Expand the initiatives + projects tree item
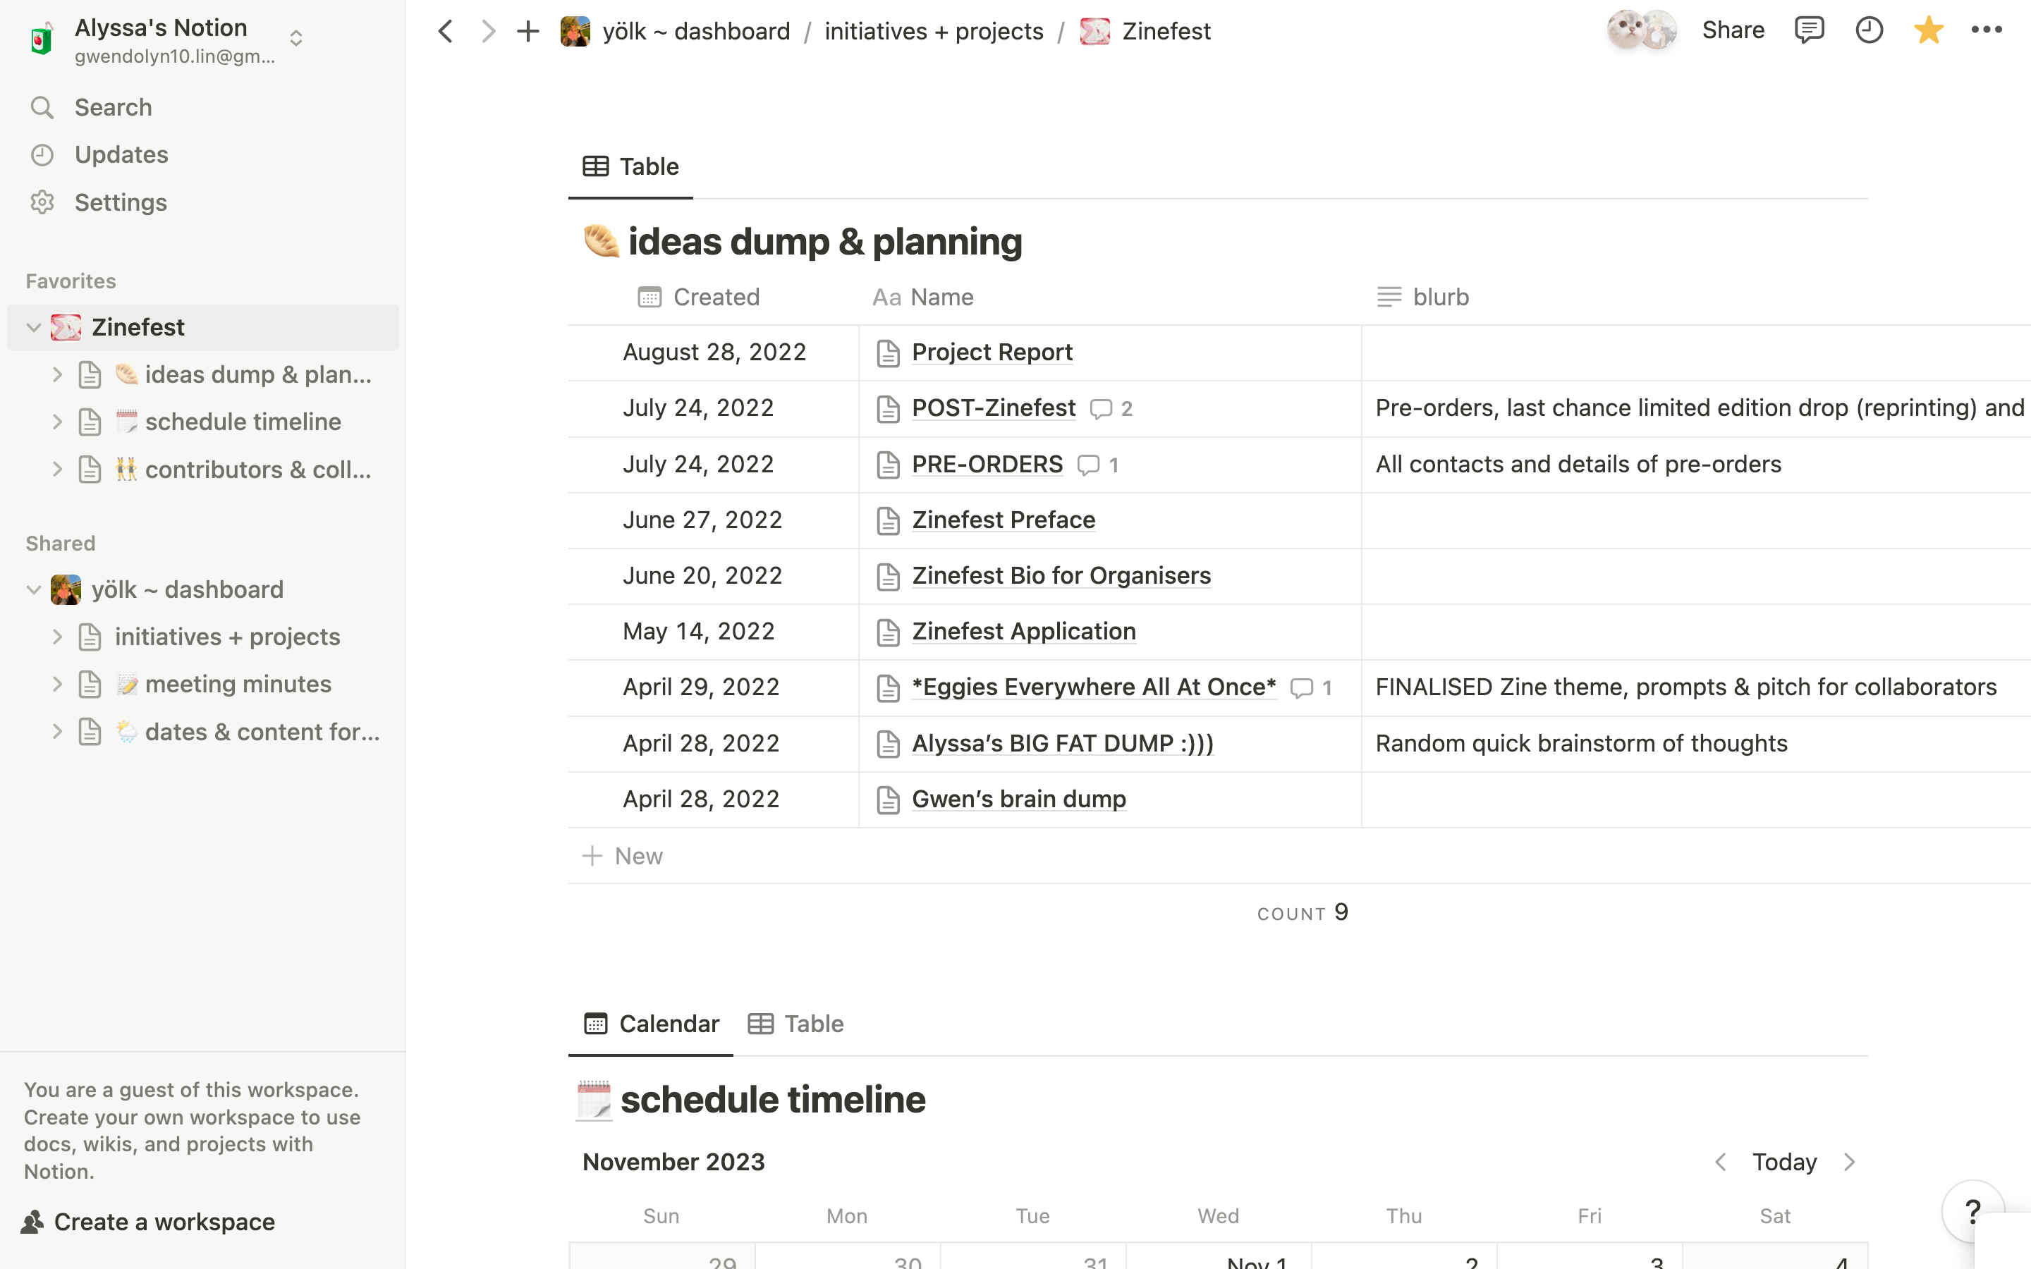2031x1269 pixels. (57, 636)
